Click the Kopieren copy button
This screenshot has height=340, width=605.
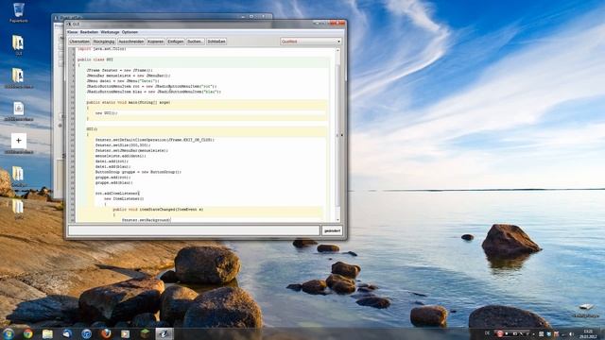155,42
